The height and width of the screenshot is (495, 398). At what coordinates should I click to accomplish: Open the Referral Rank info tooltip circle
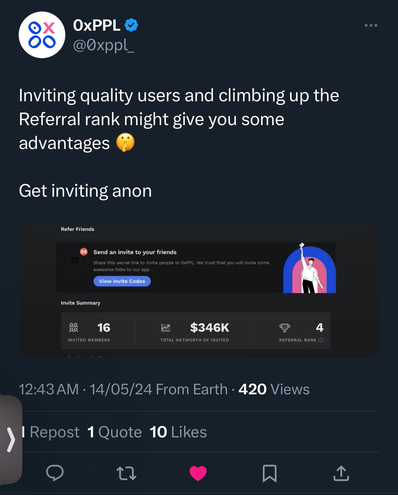pyautogui.click(x=320, y=339)
